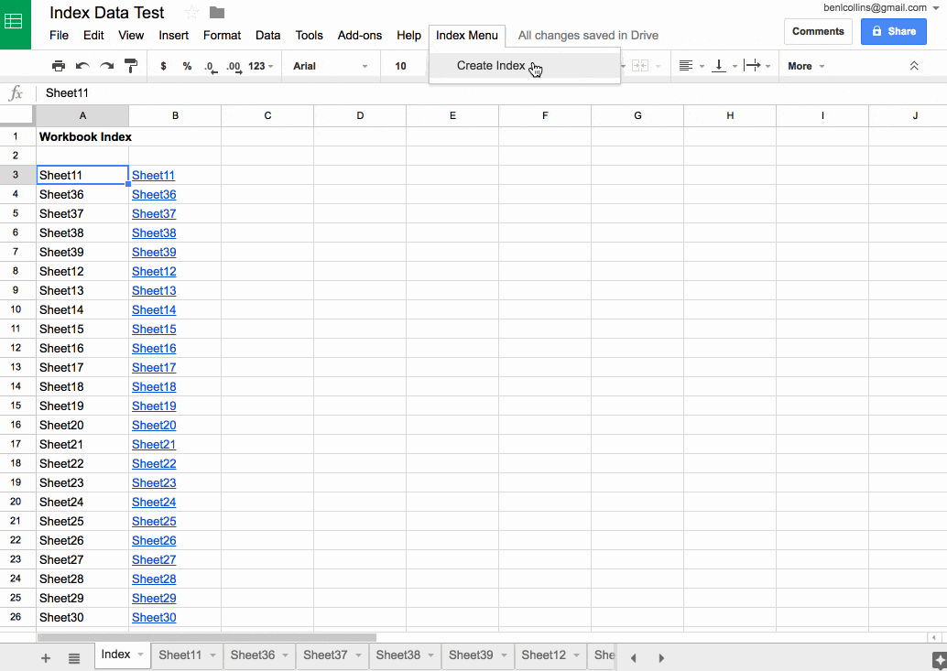The height and width of the screenshot is (671, 947).
Task: Click the horizontal scrollbar thumb
Action: tap(207, 637)
